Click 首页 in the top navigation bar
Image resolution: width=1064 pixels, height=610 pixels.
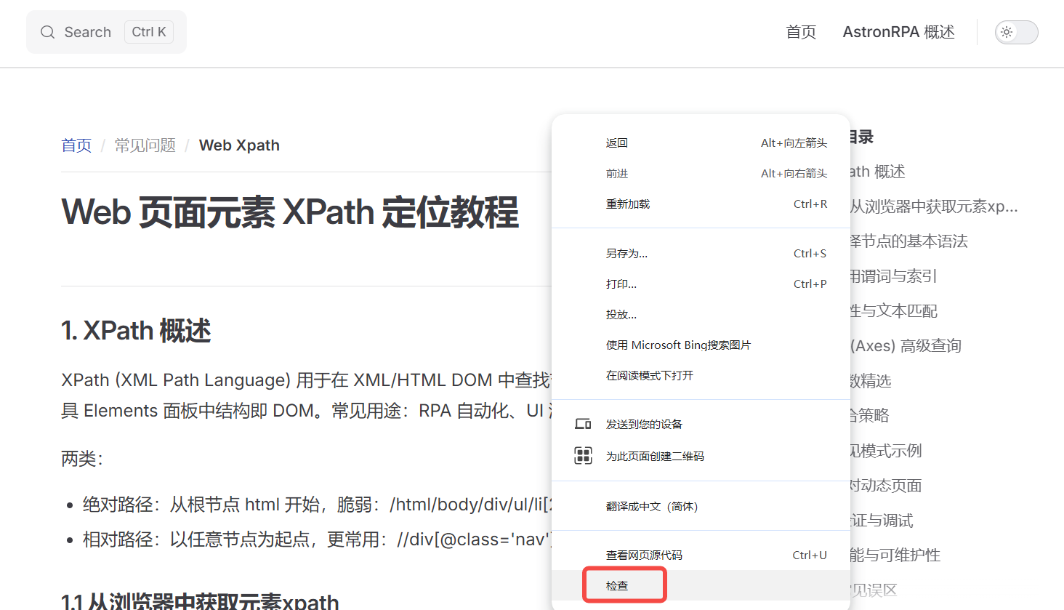point(801,32)
